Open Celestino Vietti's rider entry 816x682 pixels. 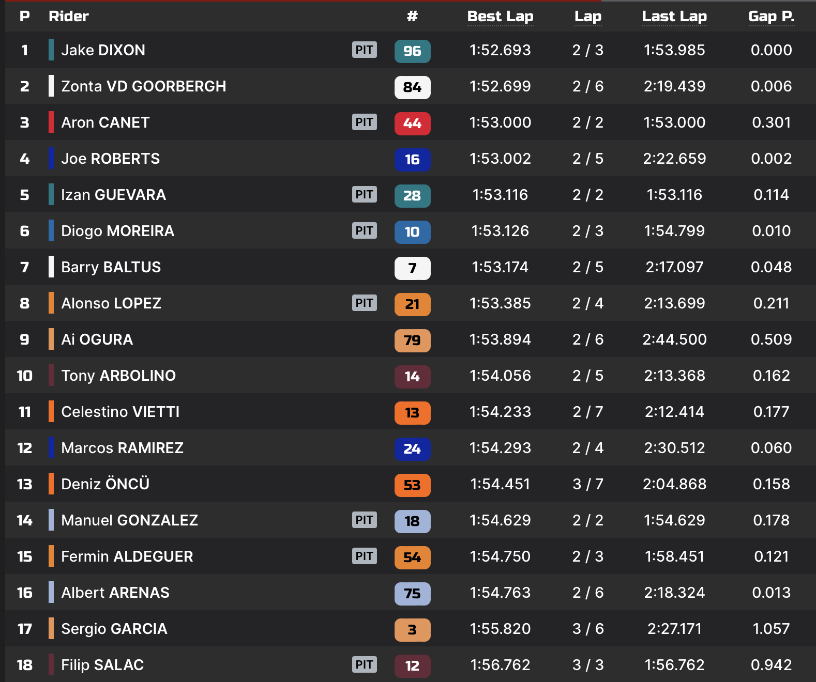120,412
